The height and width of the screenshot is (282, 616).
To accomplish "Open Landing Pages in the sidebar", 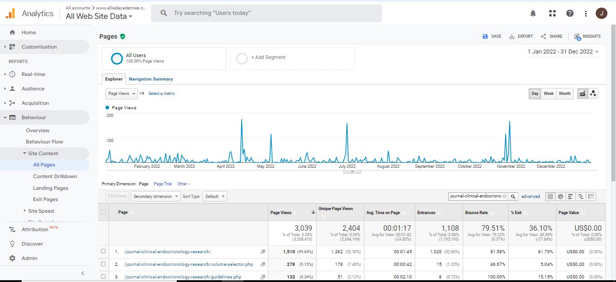I will pos(51,188).
